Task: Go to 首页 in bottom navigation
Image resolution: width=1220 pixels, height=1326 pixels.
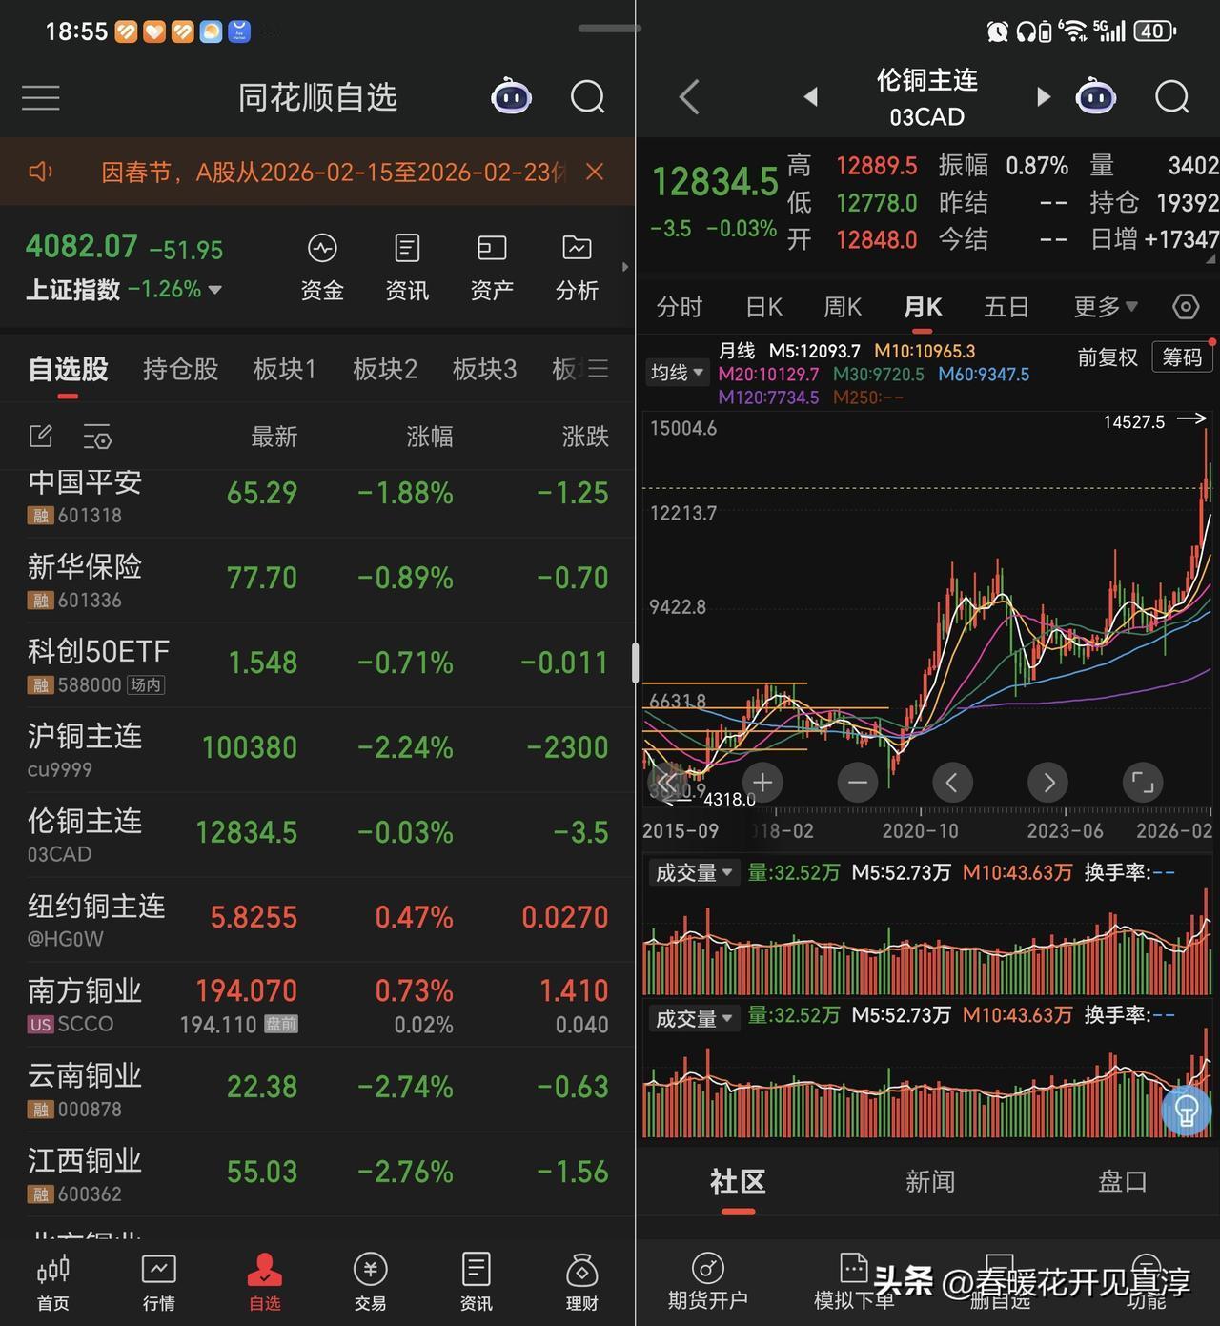Action: click(53, 1283)
